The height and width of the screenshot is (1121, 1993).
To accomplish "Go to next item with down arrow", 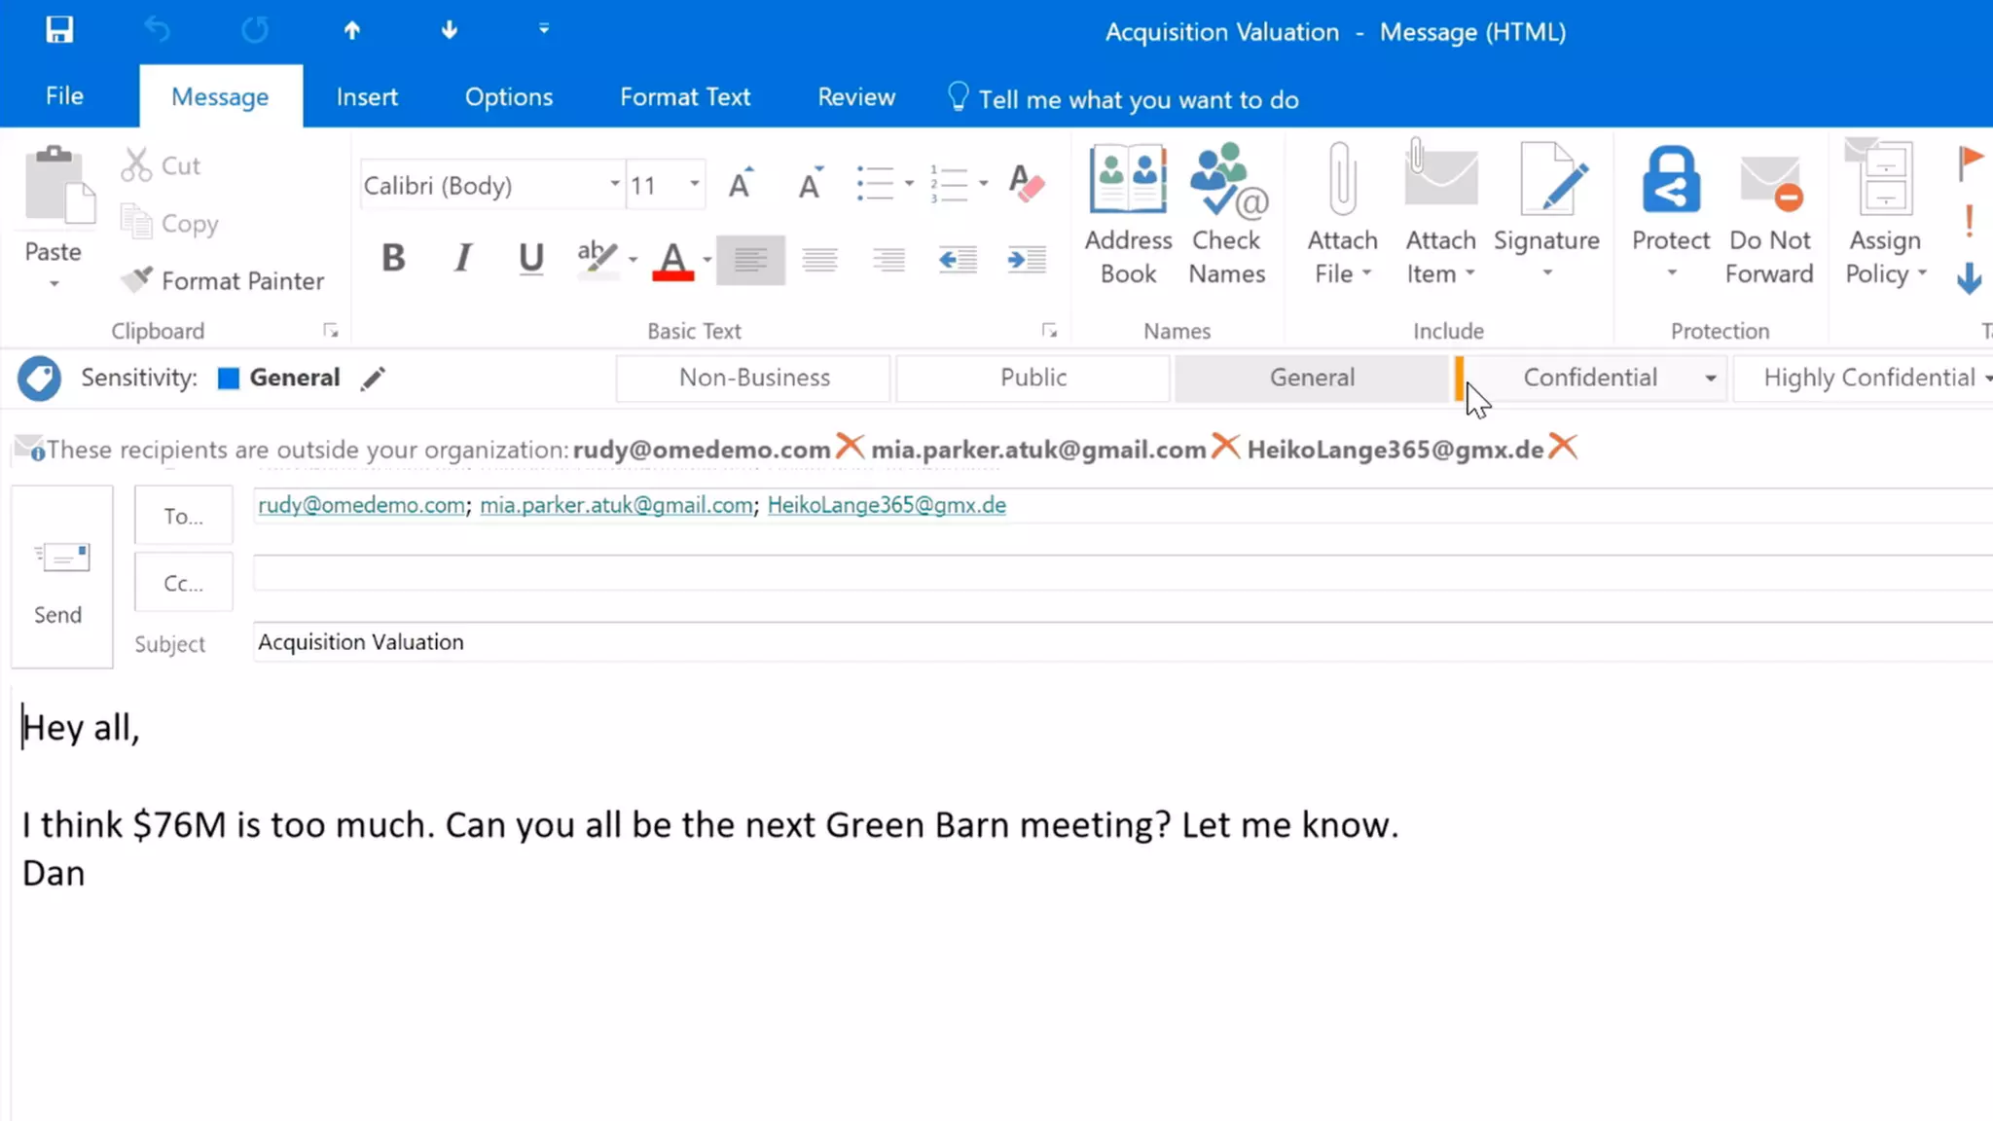I will tap(449, 30).
